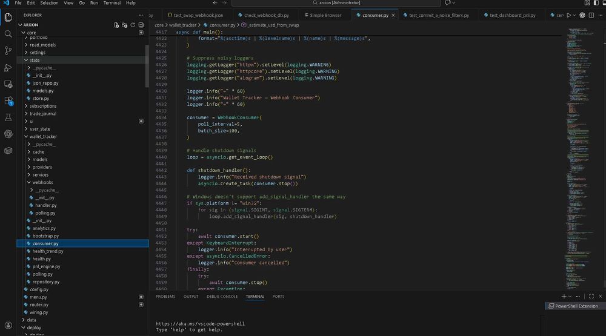Click the explorer vertical scrollbar
The width and height of the screenshot is (606, 336).
[x=147, y=66]
